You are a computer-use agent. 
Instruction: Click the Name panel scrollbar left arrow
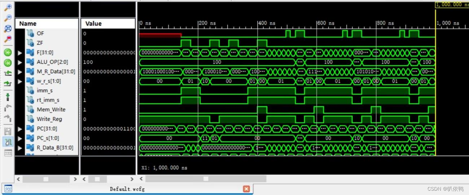tap(18, 179)
